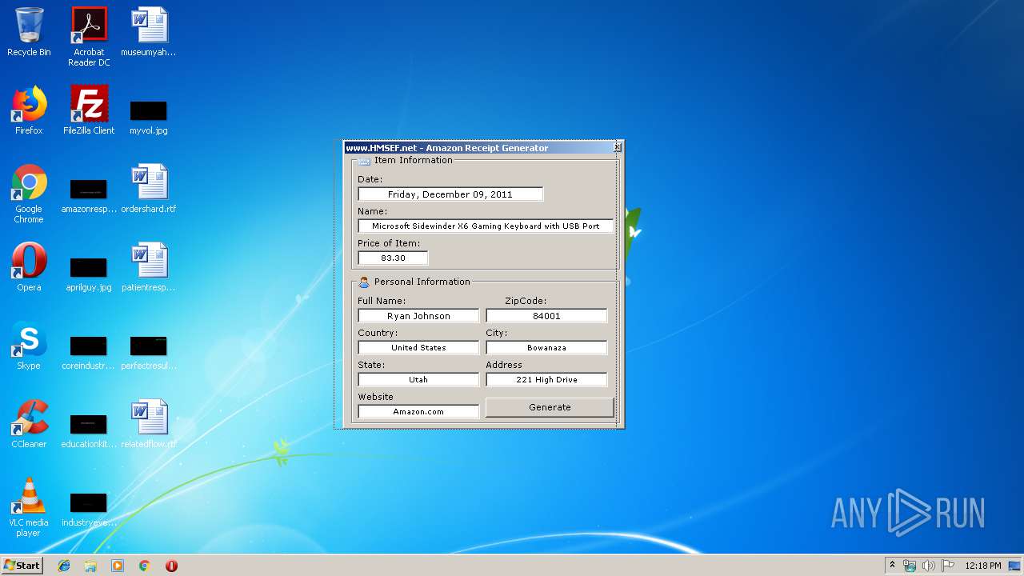Select the educationkit file icon

coord(89,430)
